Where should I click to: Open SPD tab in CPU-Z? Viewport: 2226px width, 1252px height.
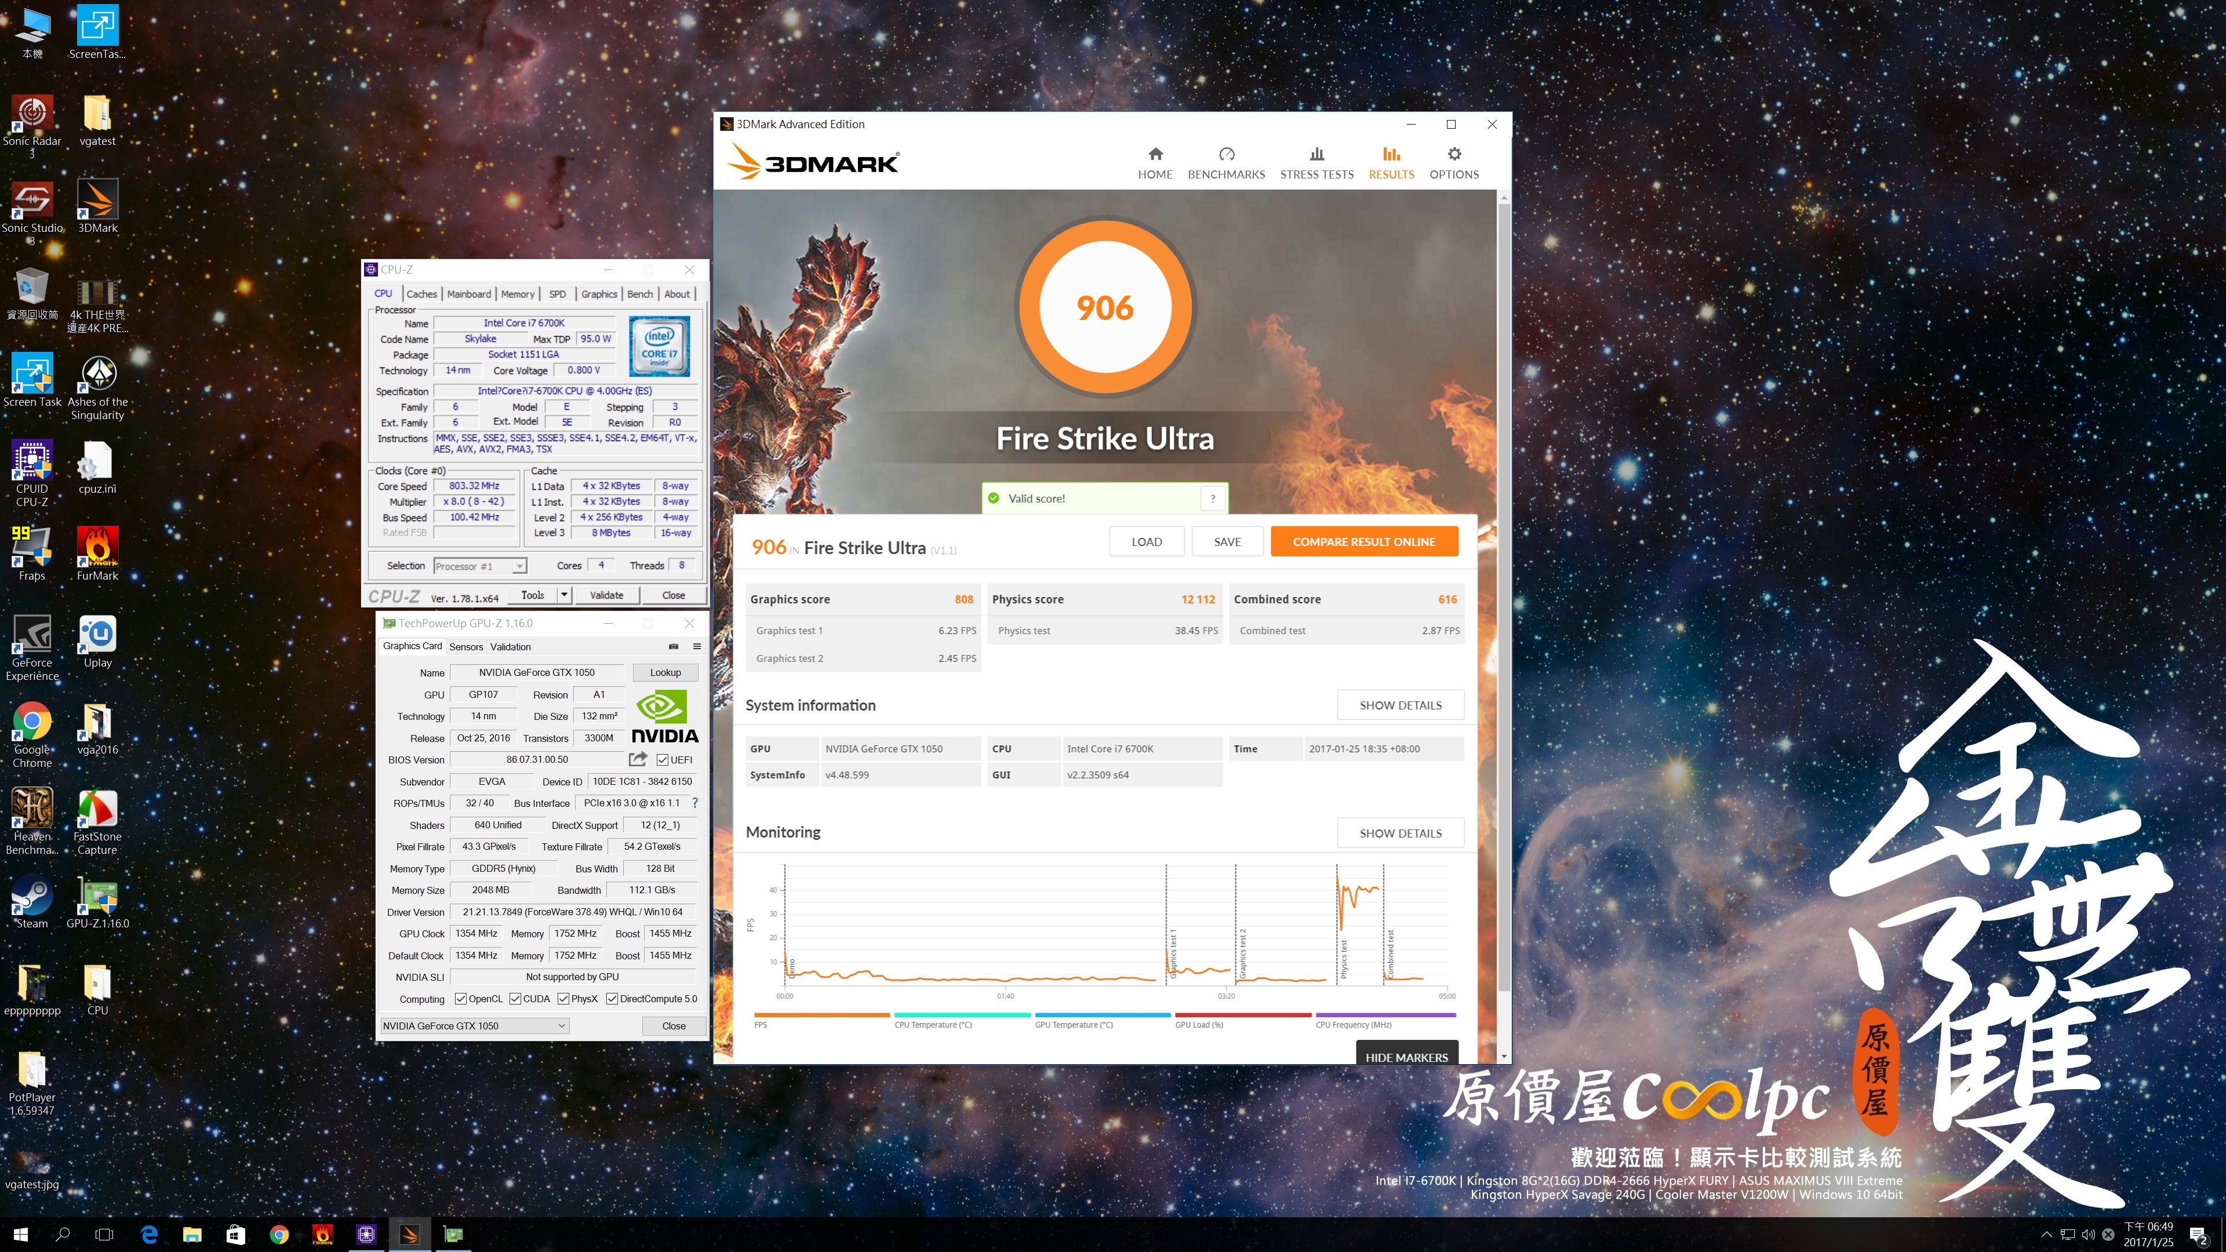557,294
